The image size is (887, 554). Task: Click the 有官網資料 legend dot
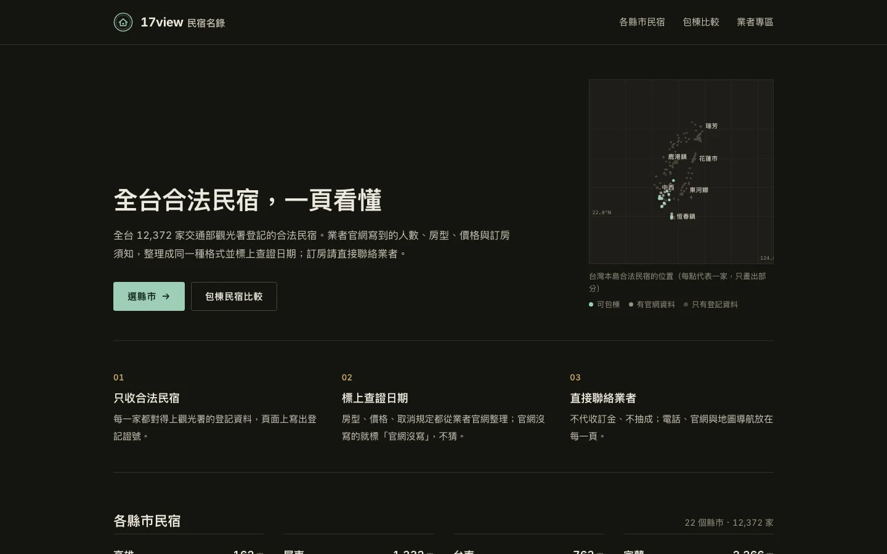pos(631,304)
